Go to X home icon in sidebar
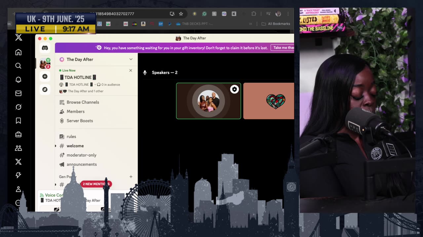The width and height of the screenshot is (423, 237). click(x=19, y=52)
